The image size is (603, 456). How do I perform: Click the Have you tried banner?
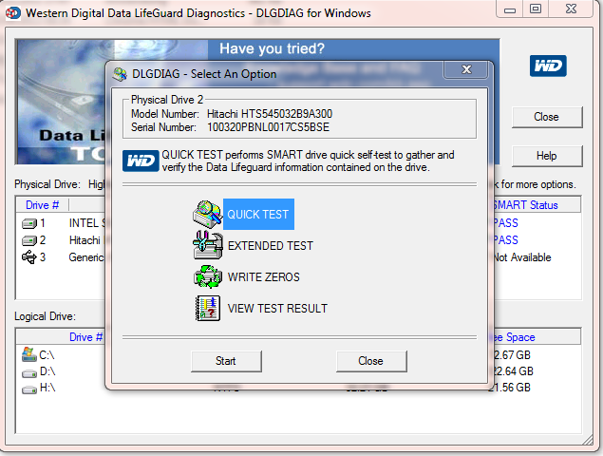tap(273, 48)
